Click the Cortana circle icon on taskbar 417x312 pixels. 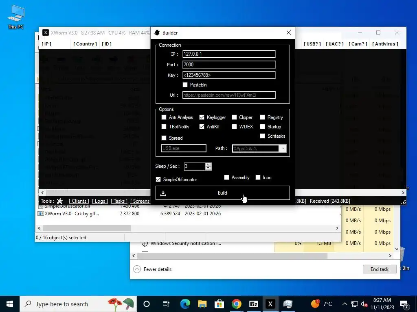146,304
